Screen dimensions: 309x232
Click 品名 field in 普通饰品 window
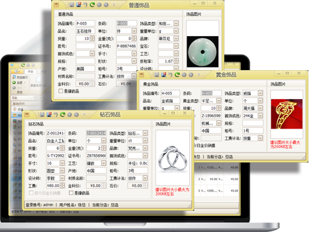point(85,31)
